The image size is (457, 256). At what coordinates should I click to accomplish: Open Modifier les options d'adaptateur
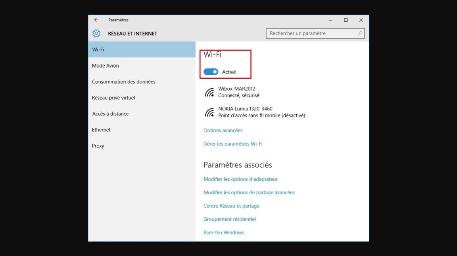240,179
